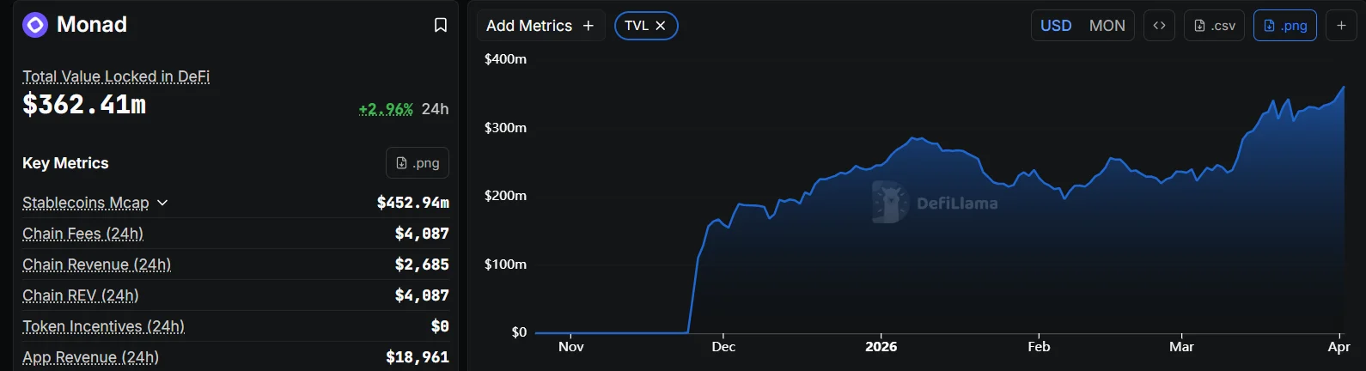1366x371 pixels.
Task: Click the DefiLlama watermark in chart
Action: [x=935, y=203]
